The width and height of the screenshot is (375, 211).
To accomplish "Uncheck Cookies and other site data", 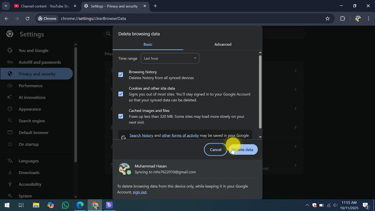I will [x=121, y=94].
